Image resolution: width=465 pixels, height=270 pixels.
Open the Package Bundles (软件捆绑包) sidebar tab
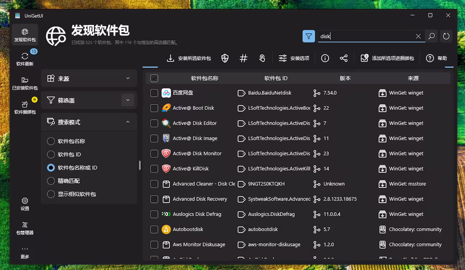tap(25, 107)
